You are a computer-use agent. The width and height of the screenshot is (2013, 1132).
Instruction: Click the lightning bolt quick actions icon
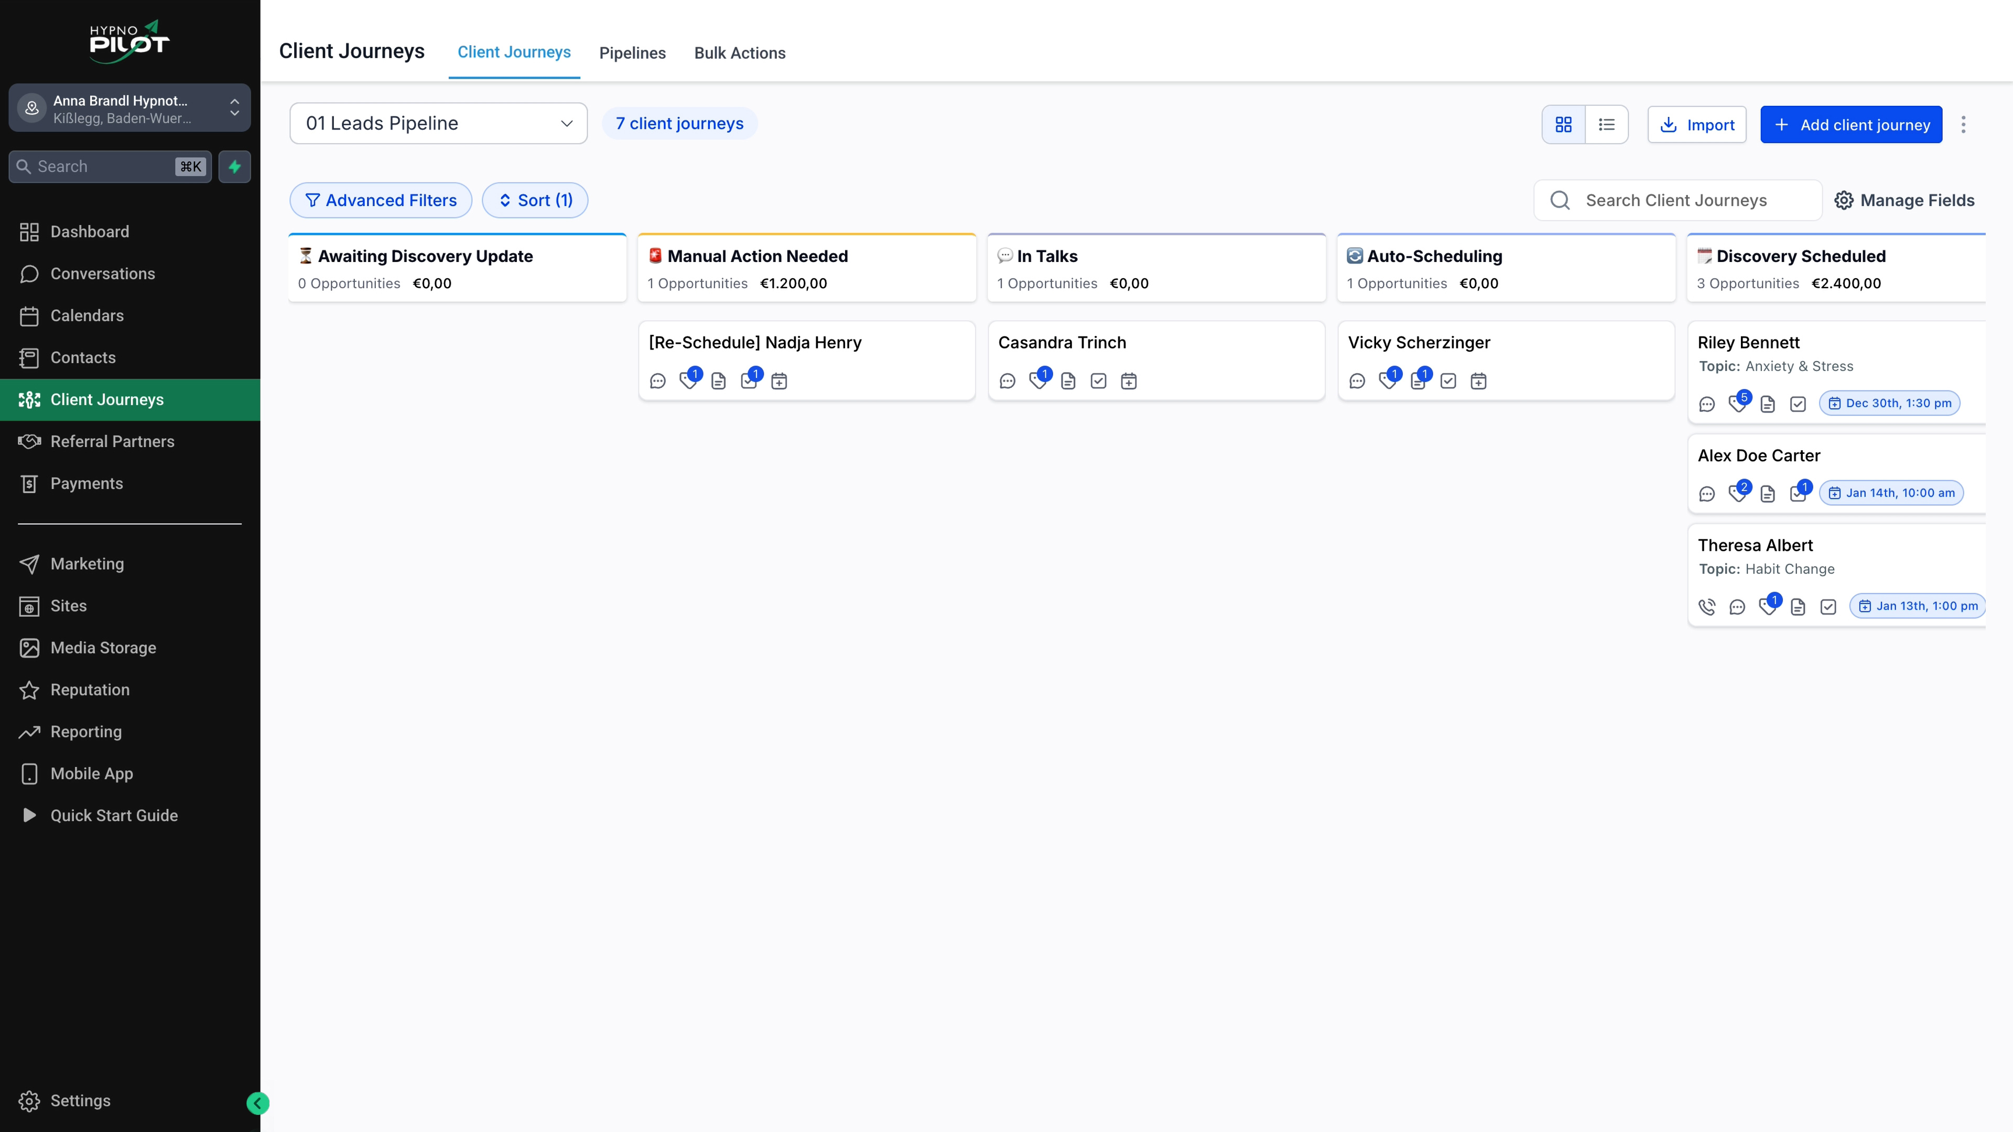(234, 167)
